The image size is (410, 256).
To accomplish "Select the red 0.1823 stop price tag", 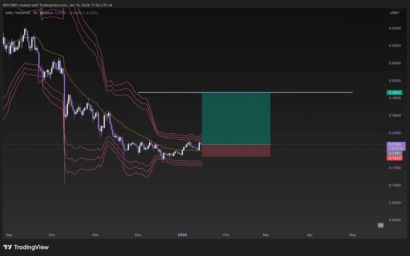I will tap(394, 158).
